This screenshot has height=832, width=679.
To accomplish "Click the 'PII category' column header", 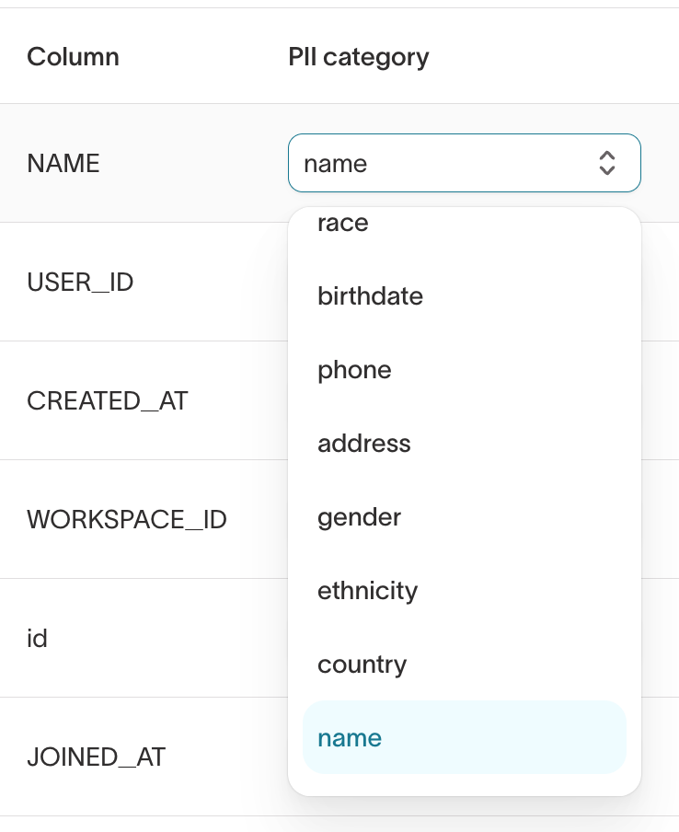I will click(359, 57).
